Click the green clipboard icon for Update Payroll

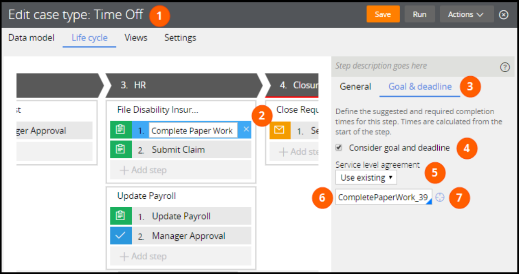coord(120,216)
